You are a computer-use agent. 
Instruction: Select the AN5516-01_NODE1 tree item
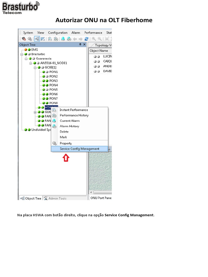54,63
